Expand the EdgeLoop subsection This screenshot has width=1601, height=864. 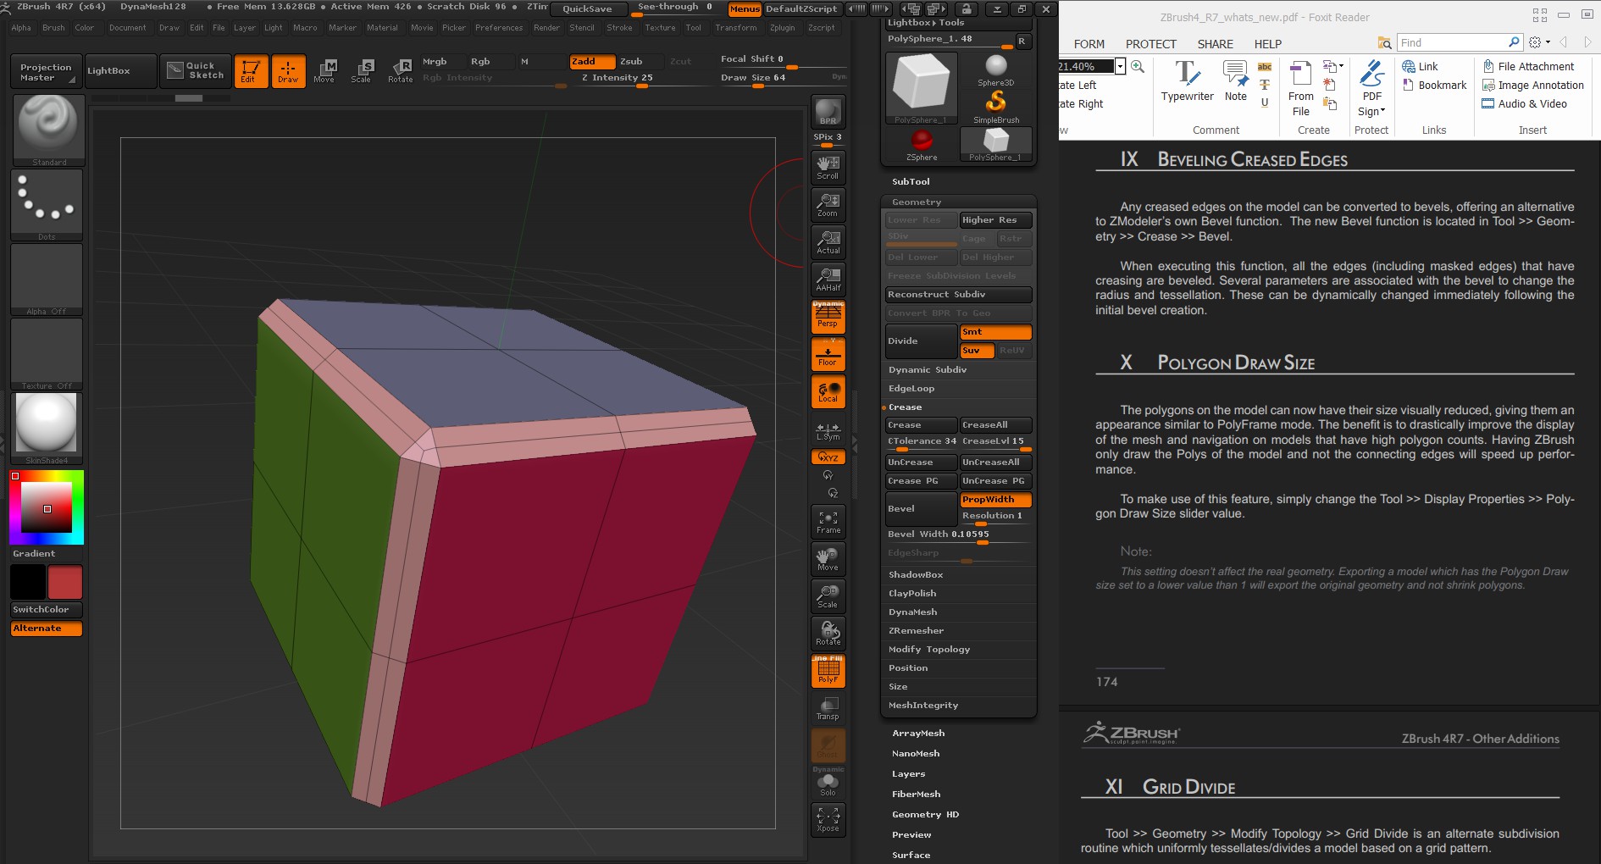[911, 389]
